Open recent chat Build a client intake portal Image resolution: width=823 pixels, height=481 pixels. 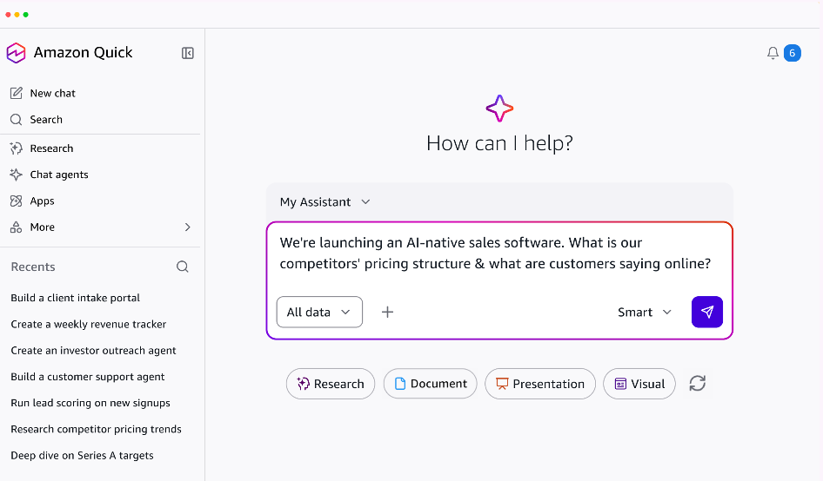75,298
